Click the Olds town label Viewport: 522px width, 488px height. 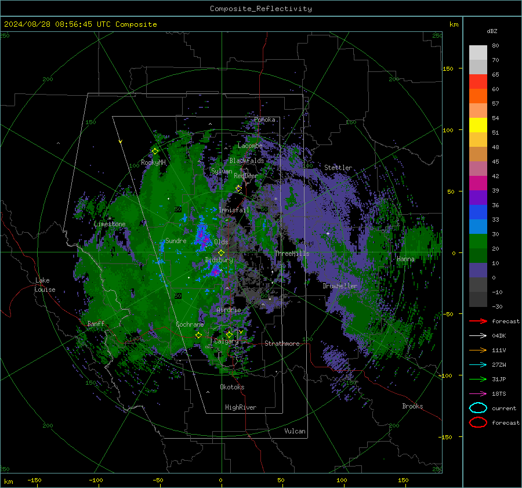[221, 242]
